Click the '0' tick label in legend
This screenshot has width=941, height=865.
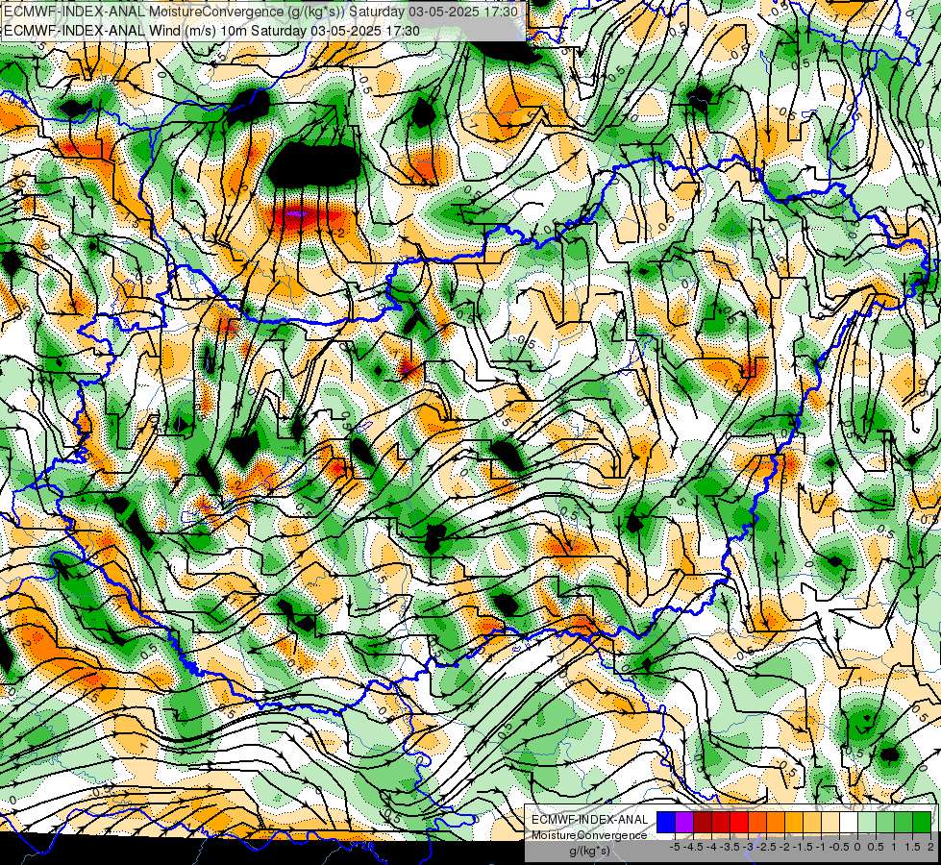click(857, 847)
